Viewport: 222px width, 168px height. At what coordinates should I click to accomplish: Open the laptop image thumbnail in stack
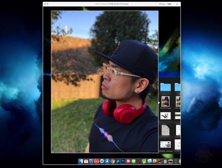tap(166, 116)
